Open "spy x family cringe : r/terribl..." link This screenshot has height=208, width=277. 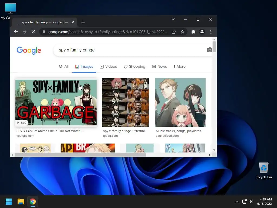coord(125,131)
